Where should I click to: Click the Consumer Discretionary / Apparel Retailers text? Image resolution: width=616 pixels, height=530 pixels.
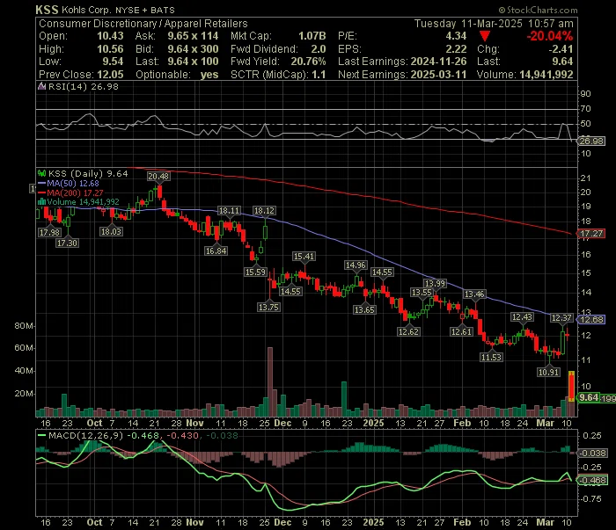tap(143, 24)
